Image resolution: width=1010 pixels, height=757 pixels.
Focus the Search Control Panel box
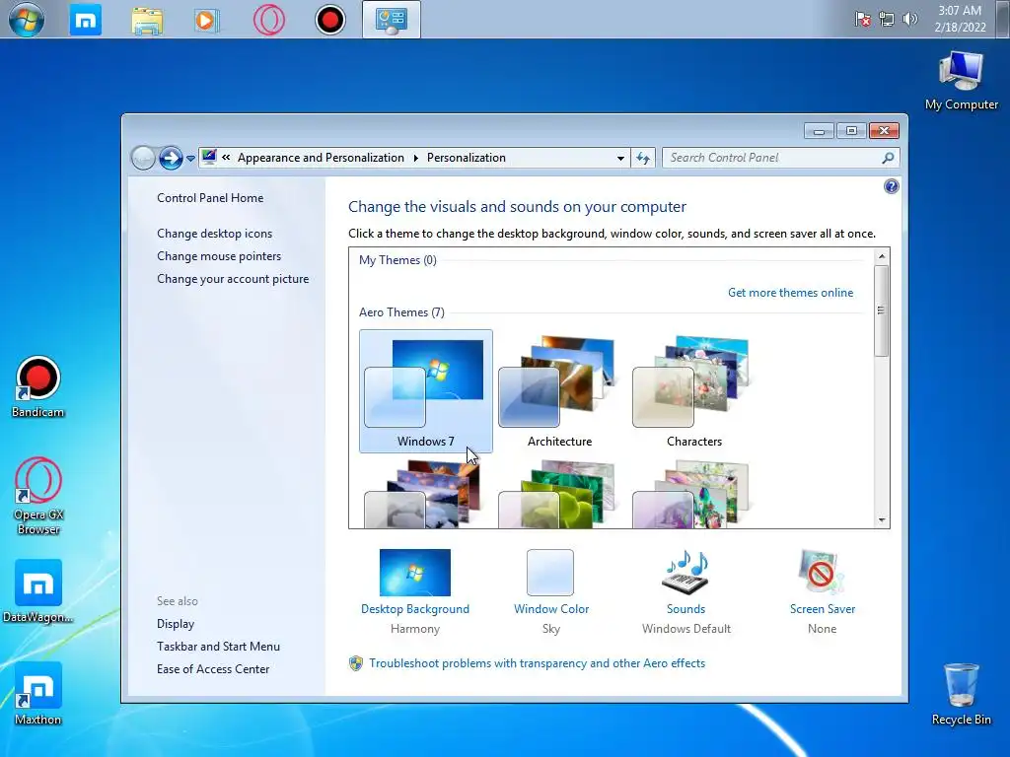(773, 158)
